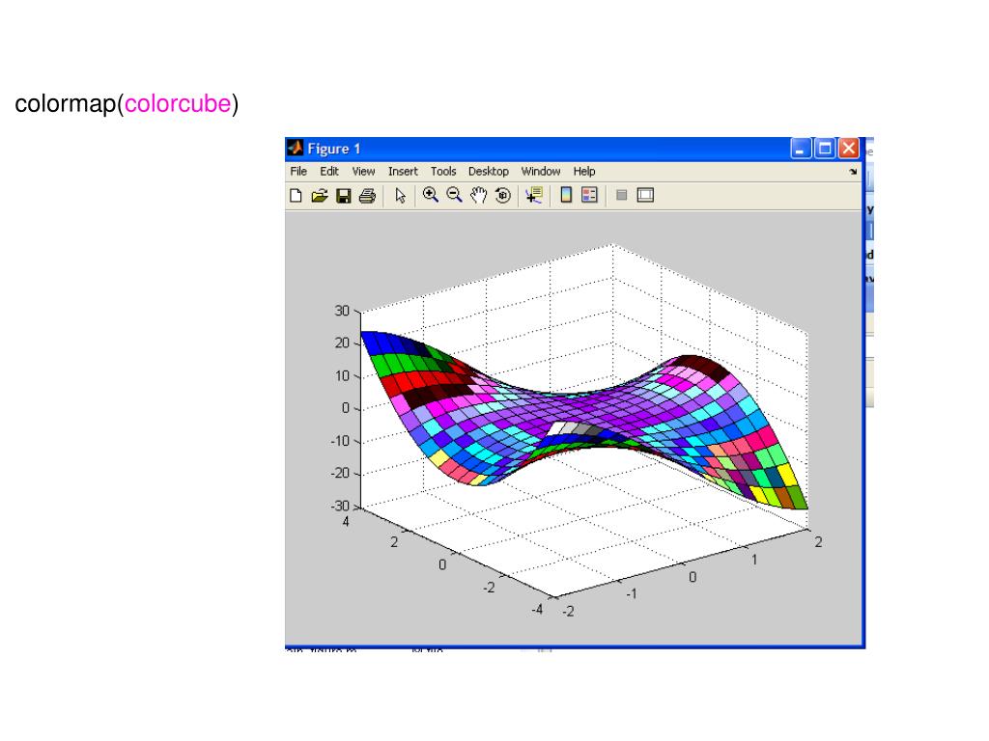Click the pink word colorcube in the heading

tap(178, 104)
